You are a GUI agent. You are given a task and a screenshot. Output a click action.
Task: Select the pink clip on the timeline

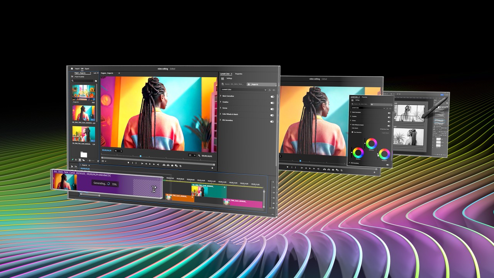(243, 203)
